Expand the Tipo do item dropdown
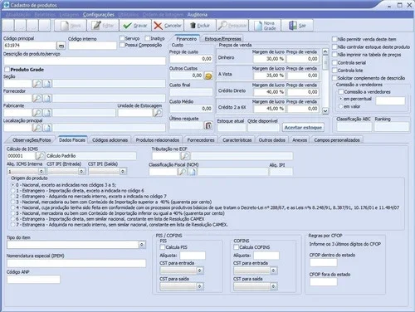The image size is (415, 312). tap(142, 245)
